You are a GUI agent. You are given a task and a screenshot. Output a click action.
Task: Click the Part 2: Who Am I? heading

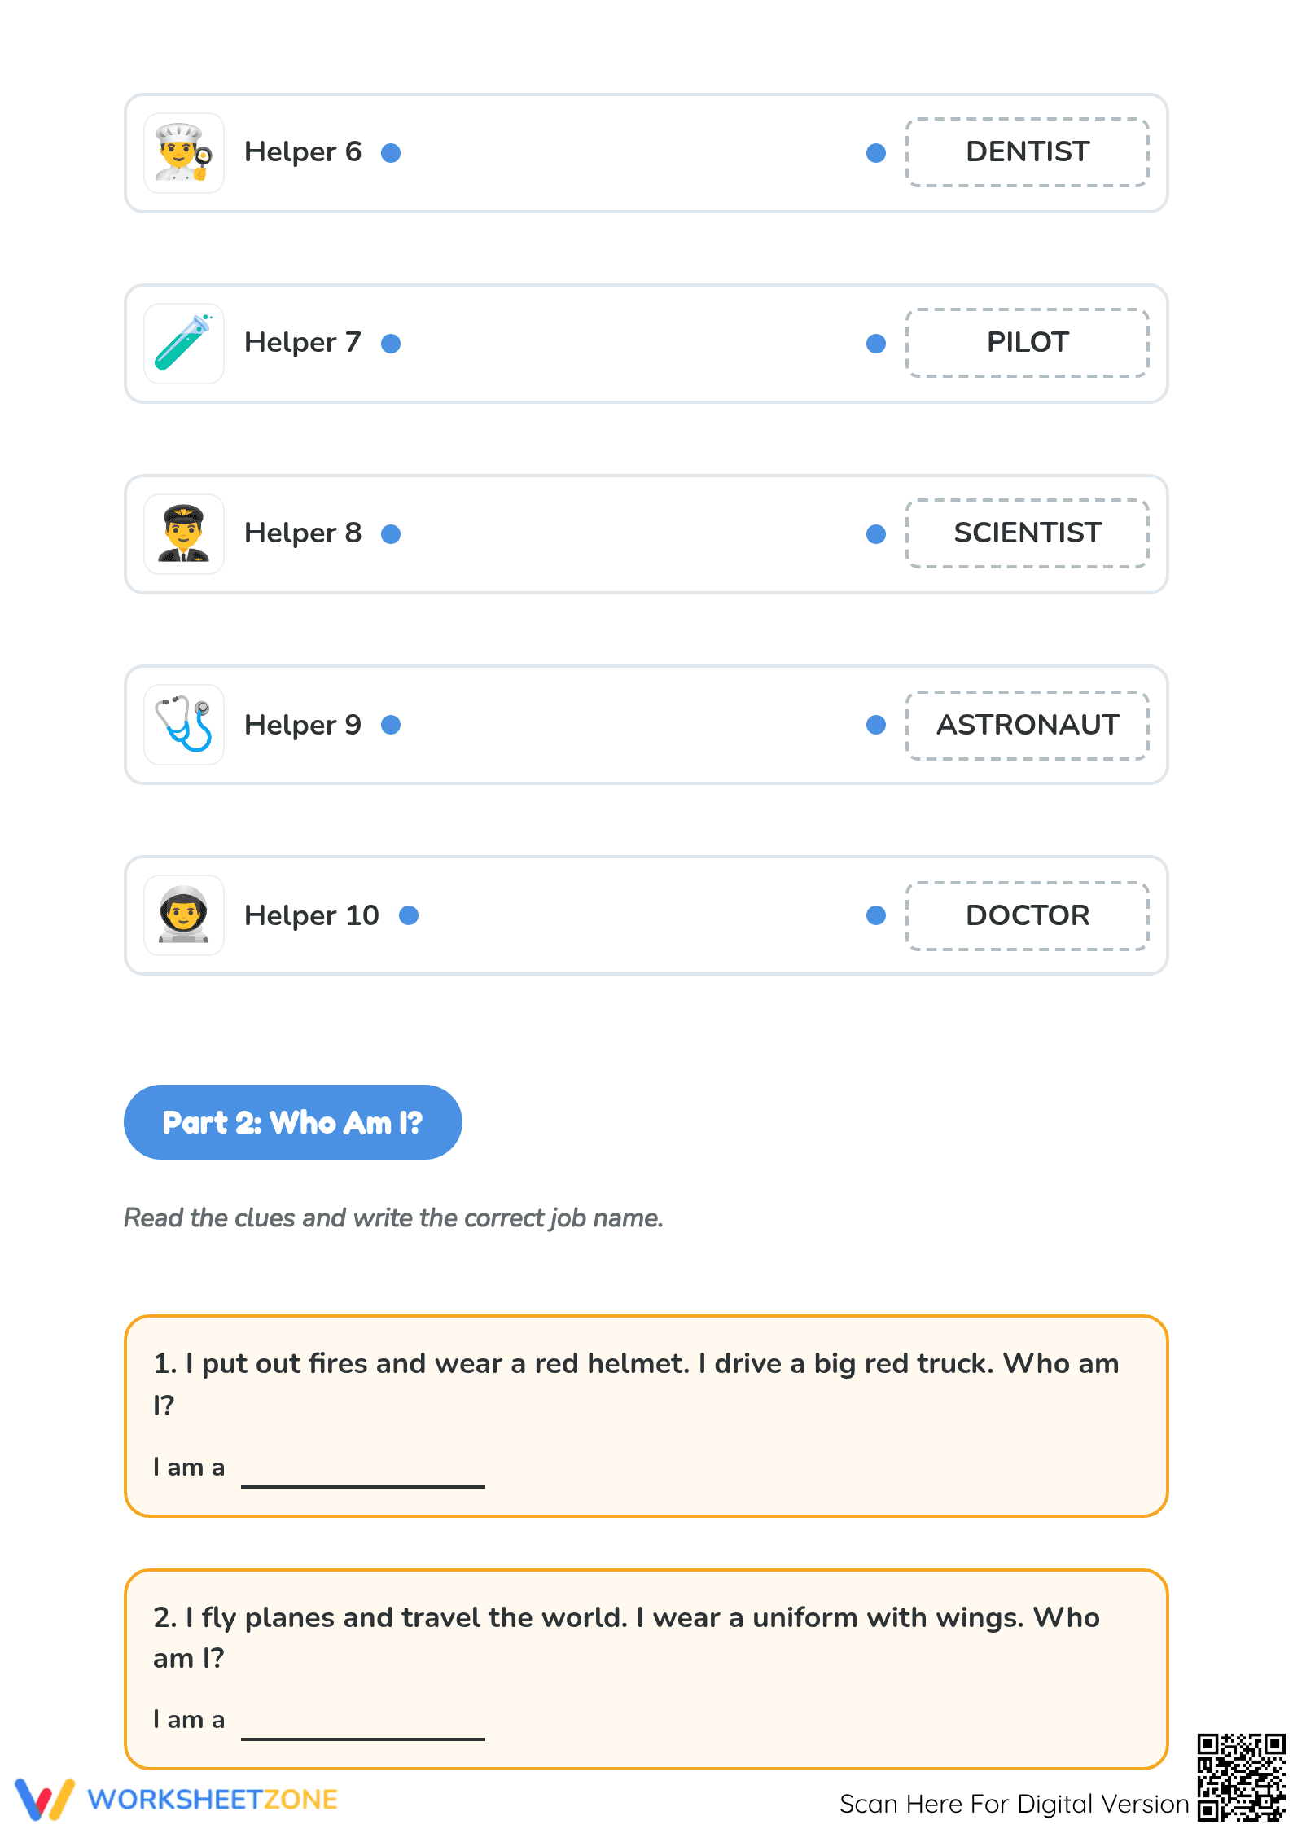point(293,1122)
